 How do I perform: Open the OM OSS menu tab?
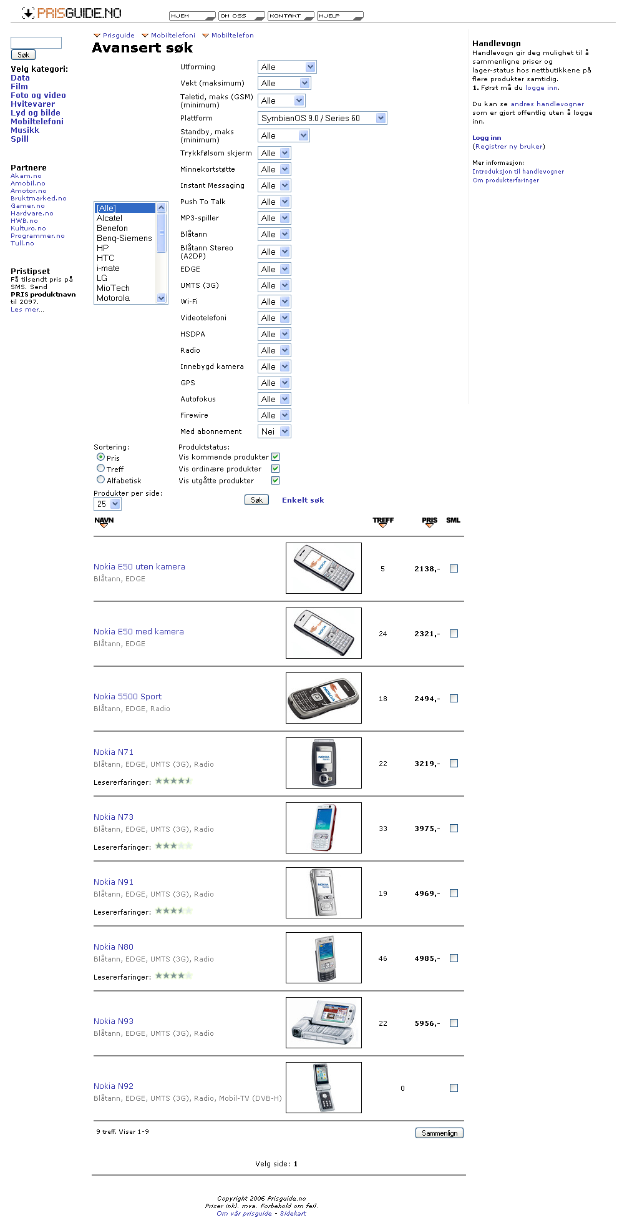coord(241,16)
